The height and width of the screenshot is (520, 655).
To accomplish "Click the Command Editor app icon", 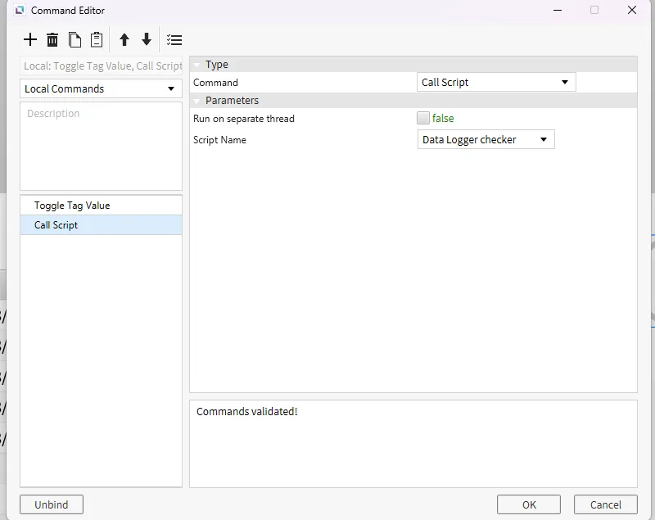I will pyautogui.click(x=20, y=11).
